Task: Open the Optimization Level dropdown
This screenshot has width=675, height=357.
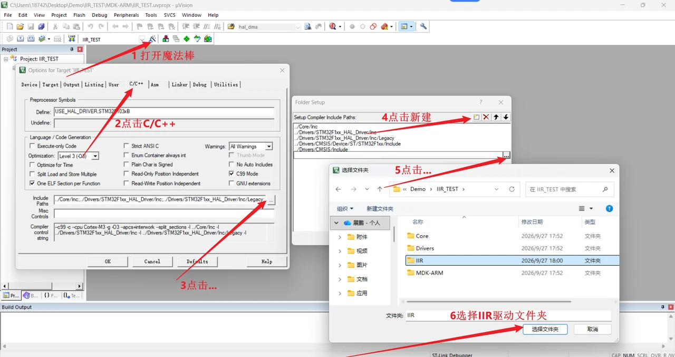Action: pos(95,156)
